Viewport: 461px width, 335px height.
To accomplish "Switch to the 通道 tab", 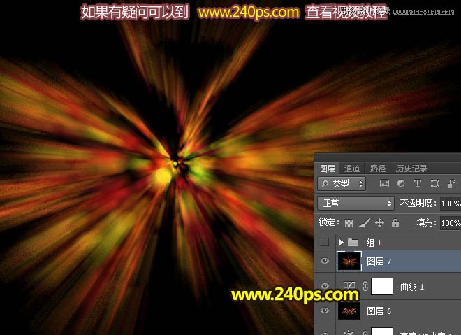I will coord(352,169).
